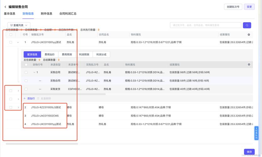Click the blue 保存 button

pos(249,152)
